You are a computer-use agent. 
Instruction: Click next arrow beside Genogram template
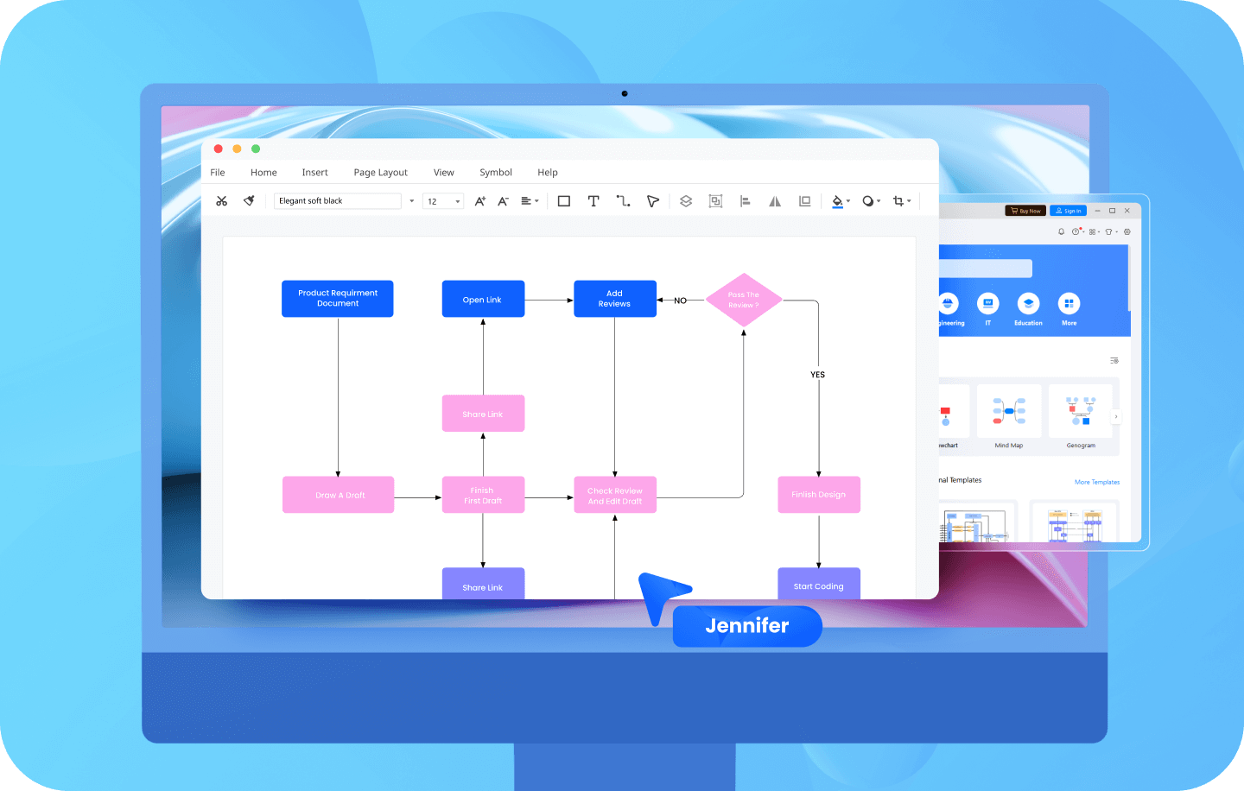coord(1116,416)
